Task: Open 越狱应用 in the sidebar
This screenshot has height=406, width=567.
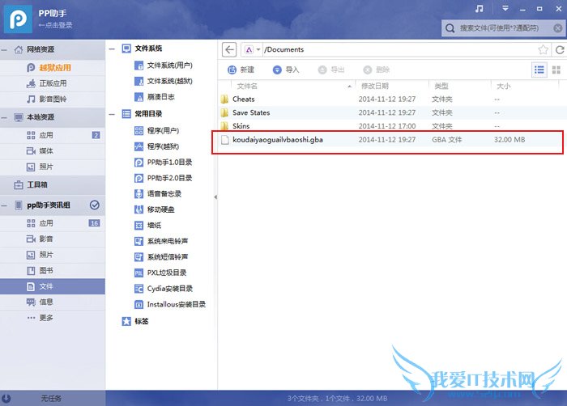Action: point(53,68)
